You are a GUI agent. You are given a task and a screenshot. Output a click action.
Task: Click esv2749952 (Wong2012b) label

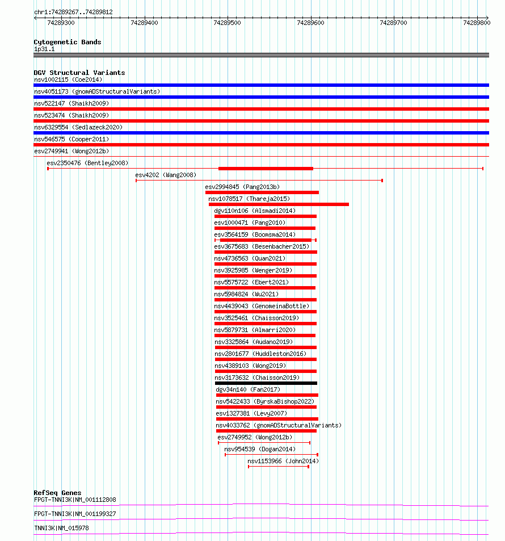[x=255, y=438]
